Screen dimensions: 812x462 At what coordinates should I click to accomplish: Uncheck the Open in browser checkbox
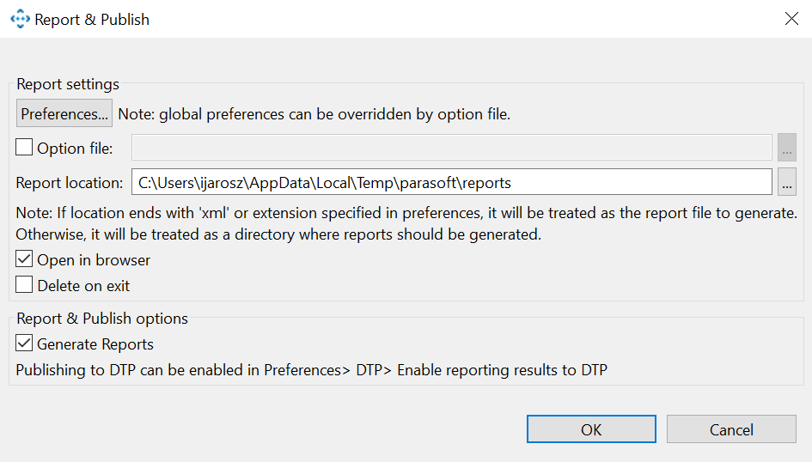pyautogui.click(x=24, y=258)
